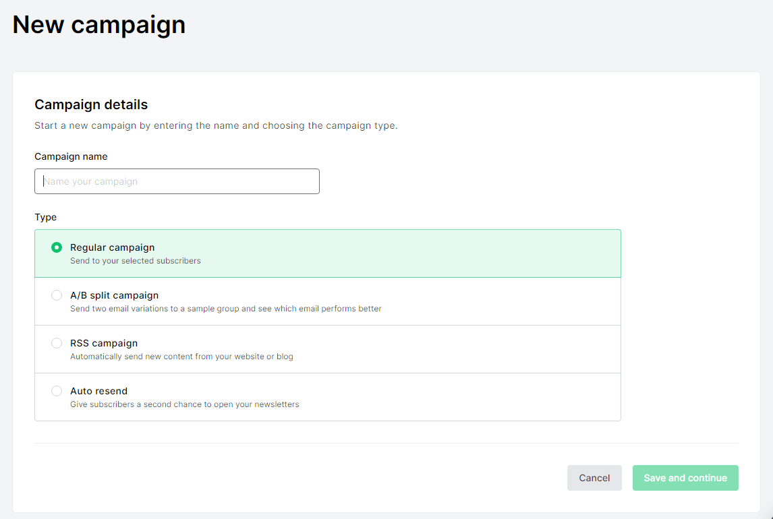Choose the A/B split campaign radio button
The height and width of the screenshot is (519, 773).
click(57, 295)
